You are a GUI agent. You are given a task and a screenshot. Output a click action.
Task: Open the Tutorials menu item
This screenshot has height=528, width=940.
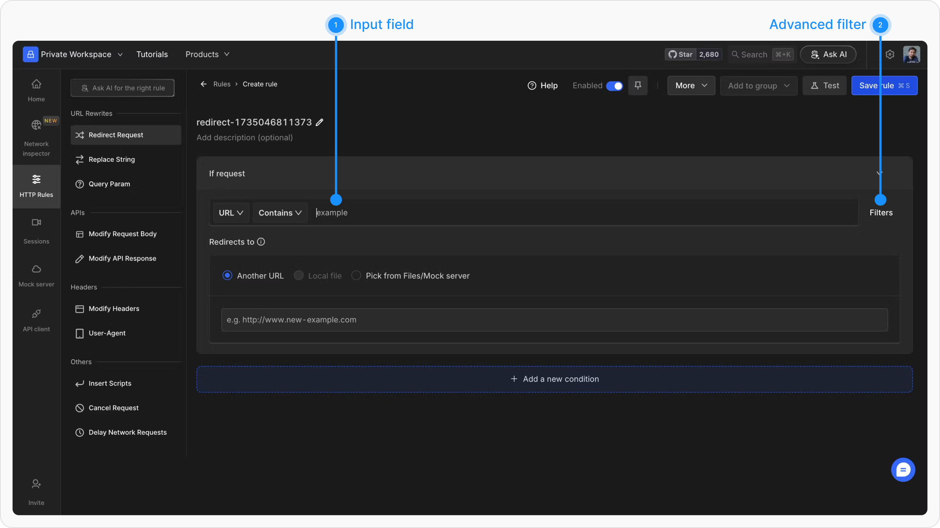pos(152,54)
